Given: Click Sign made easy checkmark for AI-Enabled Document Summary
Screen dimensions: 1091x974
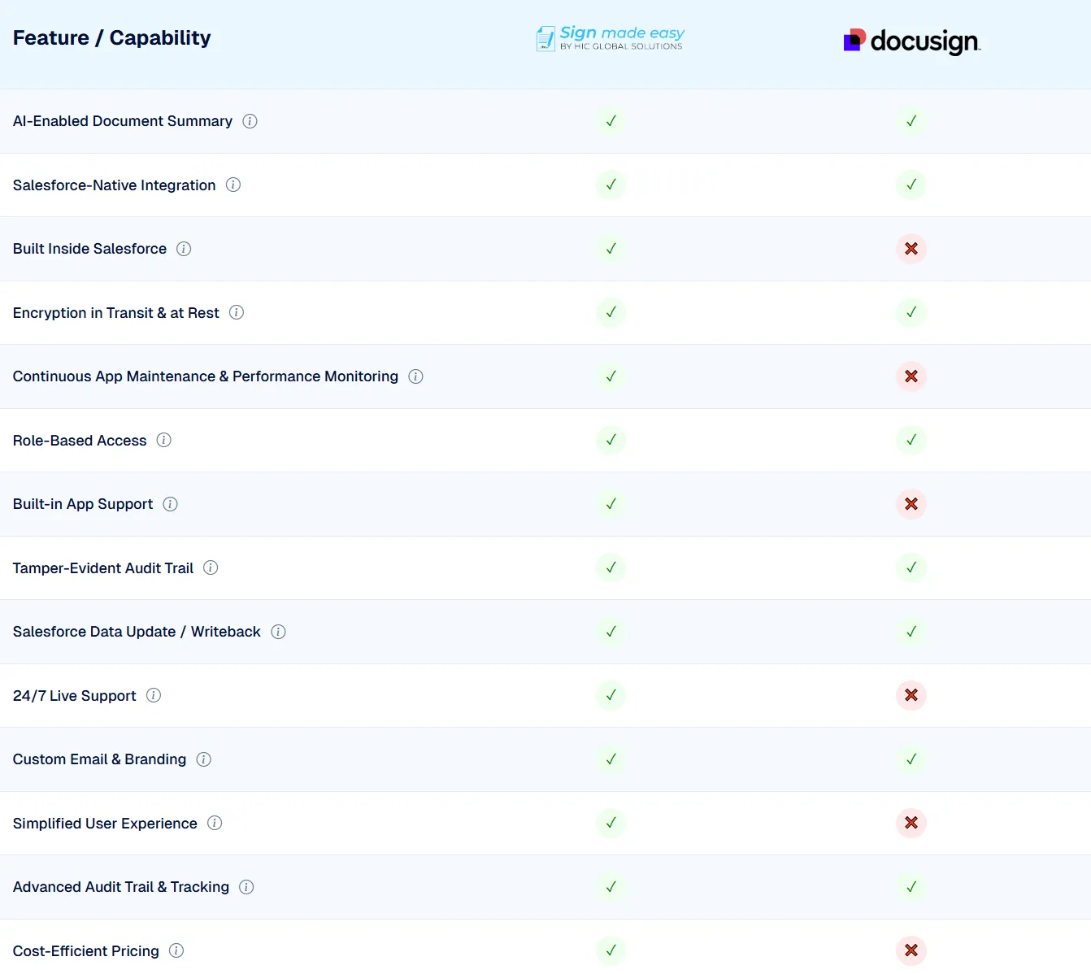Looking at the screenshot, I should [611, 121].
